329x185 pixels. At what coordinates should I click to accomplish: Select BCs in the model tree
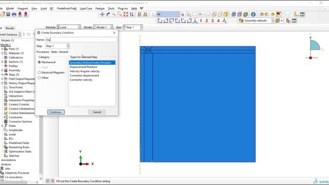click(x=11, y=139)
